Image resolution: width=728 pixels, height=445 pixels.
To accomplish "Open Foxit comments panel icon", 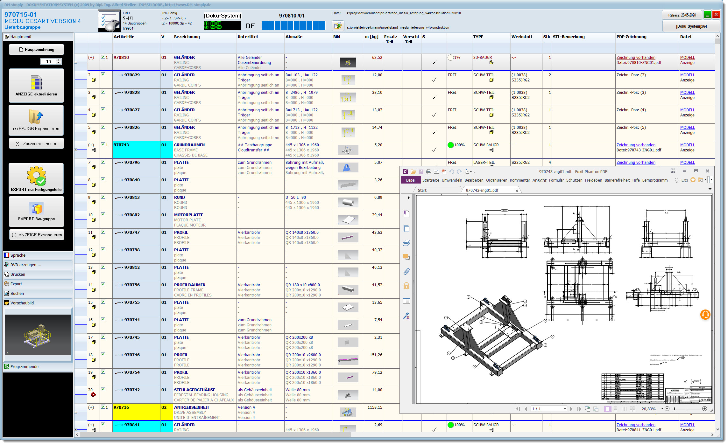I will coord(406,257).
